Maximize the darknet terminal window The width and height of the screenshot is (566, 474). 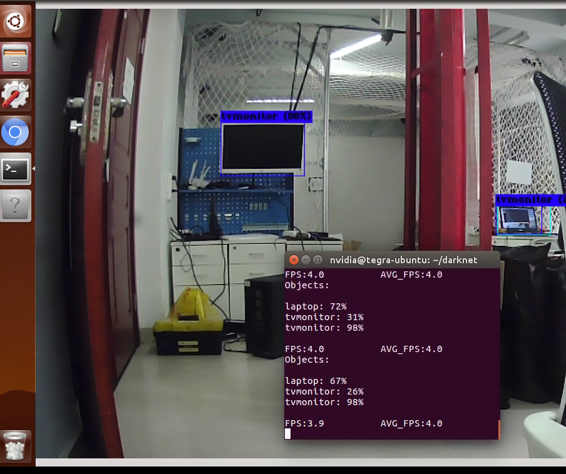click(x=317, y=260)
